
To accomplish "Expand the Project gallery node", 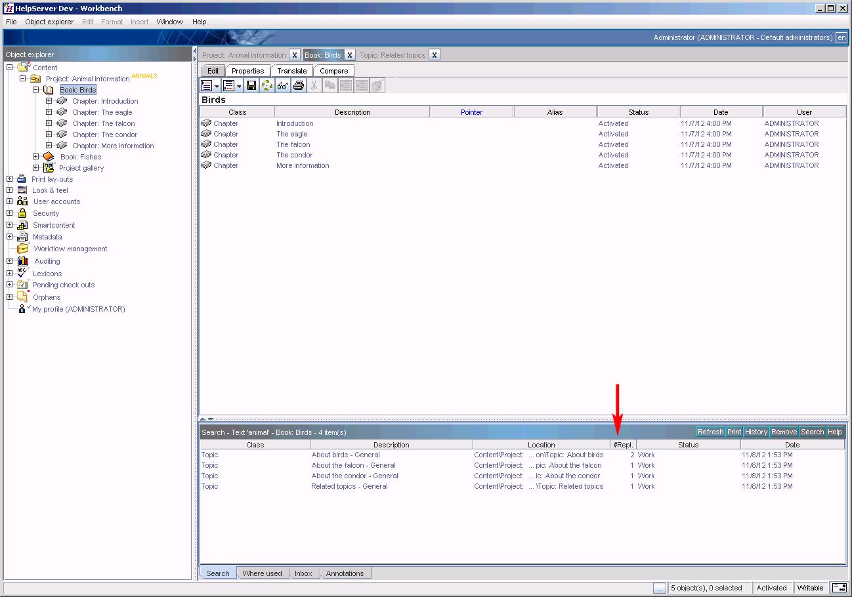I will [x=36, y=167].
